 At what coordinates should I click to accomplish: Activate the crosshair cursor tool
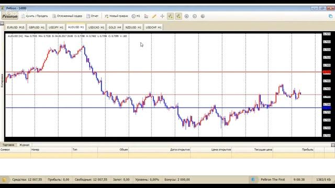pos(162,16)
